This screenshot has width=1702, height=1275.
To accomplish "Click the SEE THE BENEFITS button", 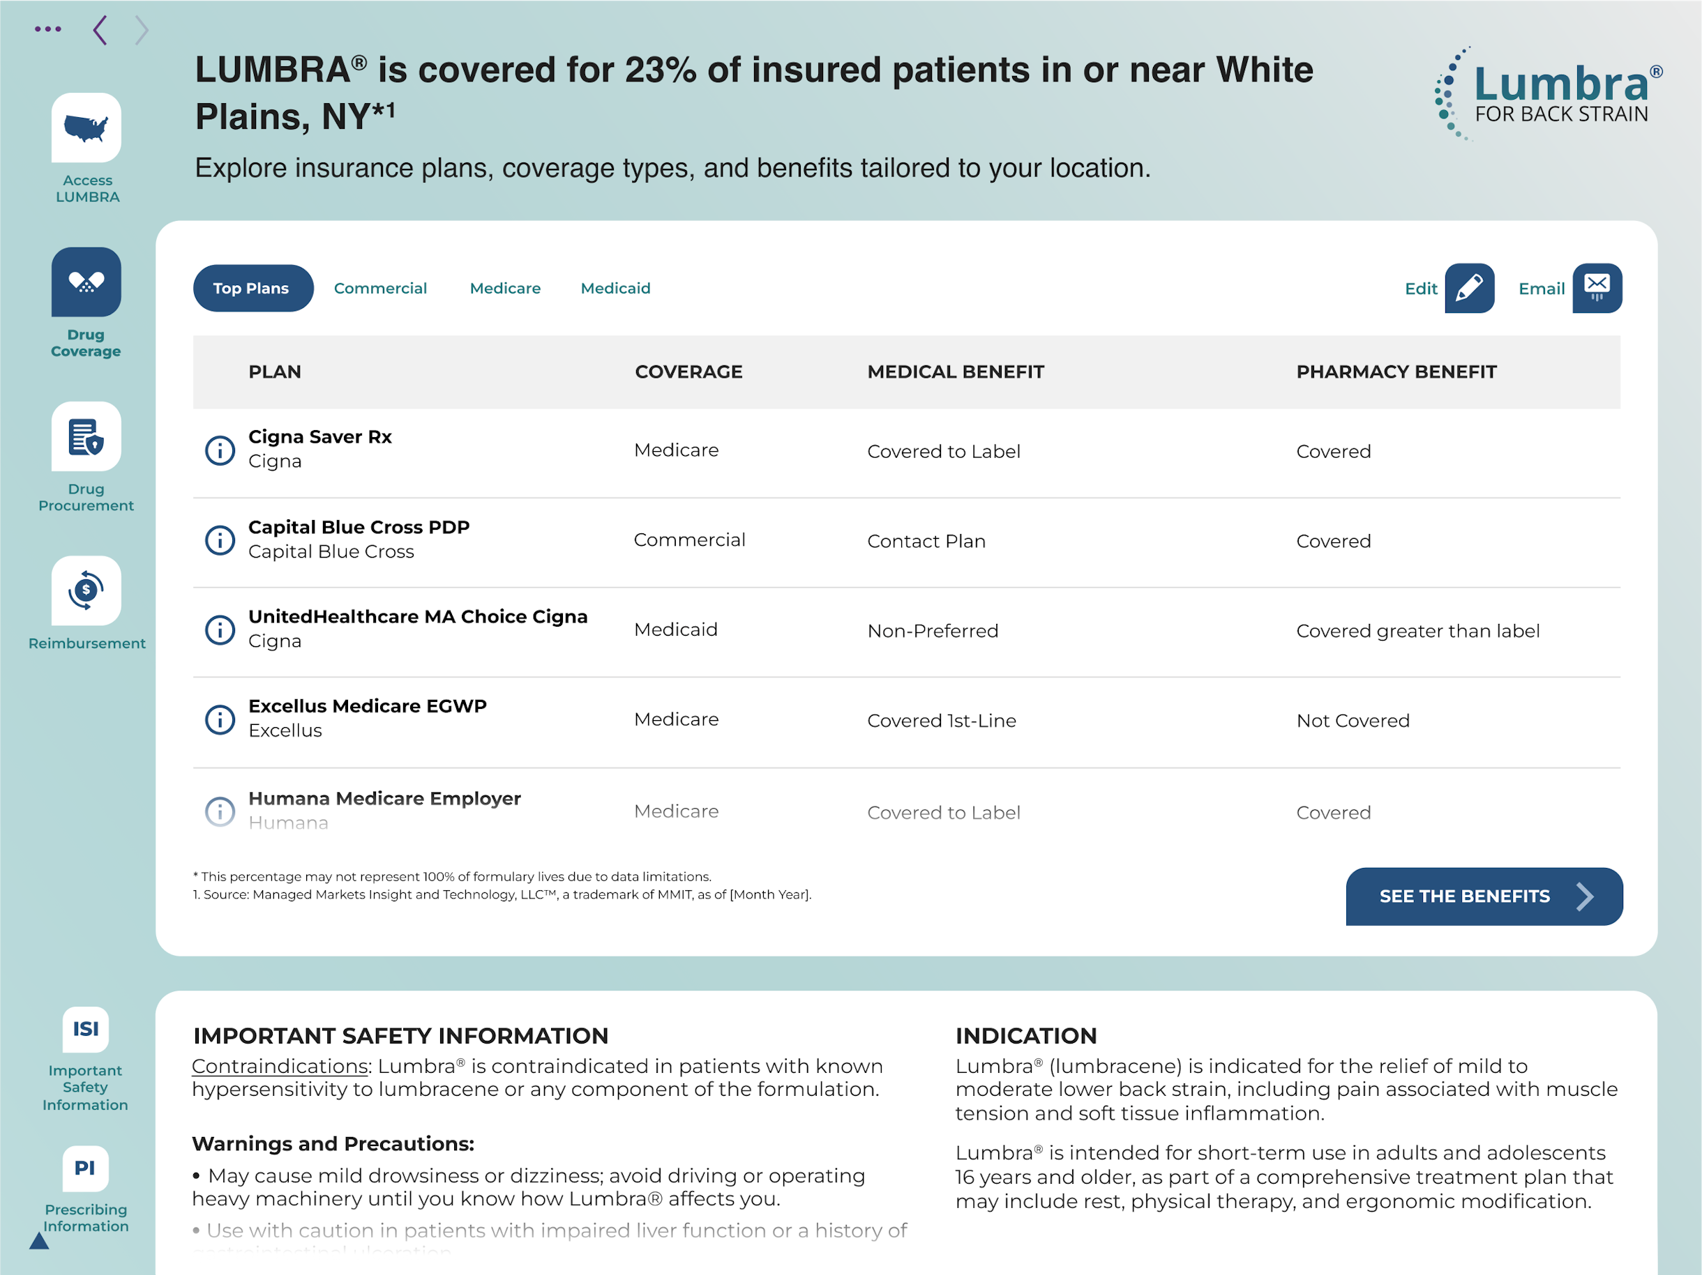I will tap(1484, 896).
